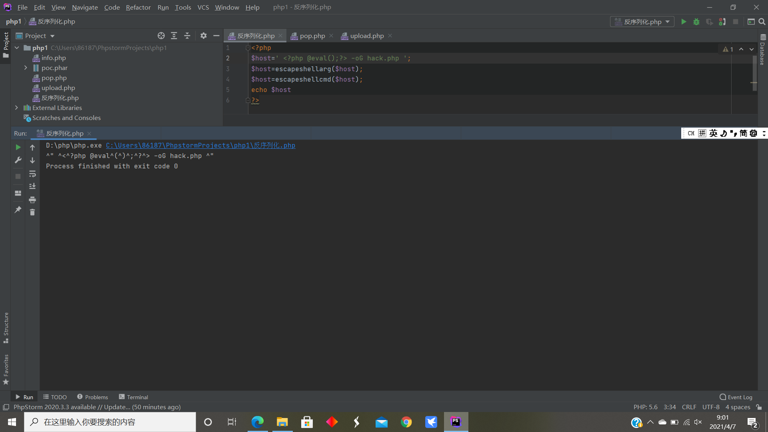Screen dimensions: 768x432
Task: Toggle Scroll to End in the Run output
Action: 32,186
